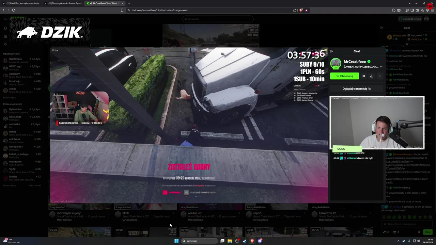Open AspenTV channel in sidebar
436x245 pixels.
click(22, 75)
